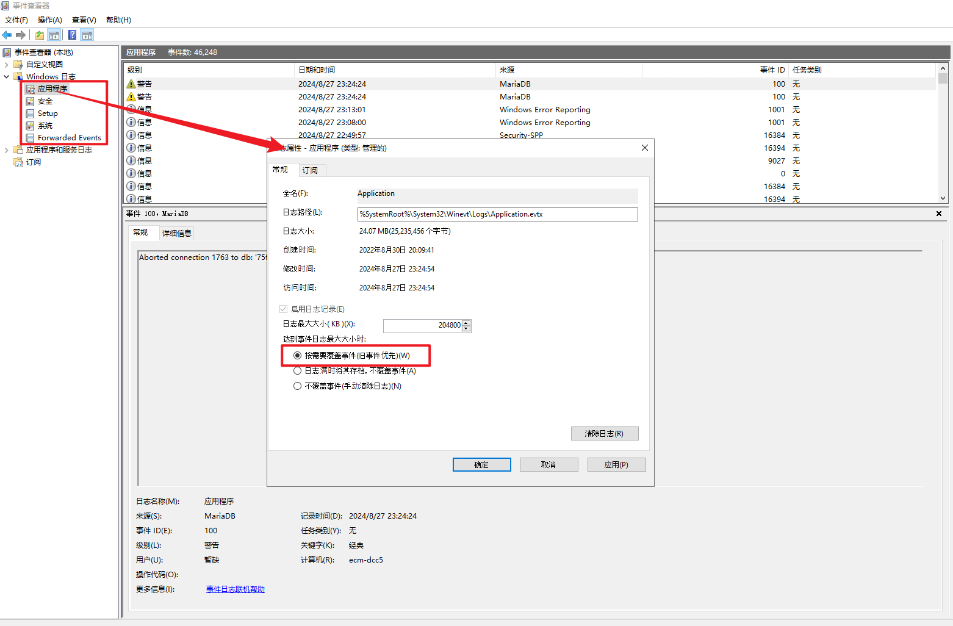This screenshot has width=953, height=626.
Task: Switch to the 订阅 tab in dialog
Action: click(x=310, y=170)
